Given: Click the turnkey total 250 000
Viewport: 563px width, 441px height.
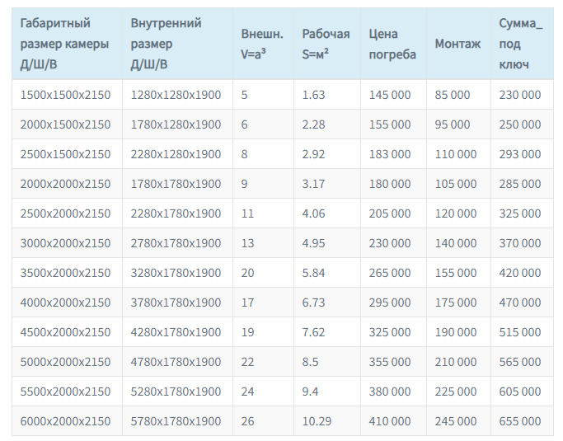Looking at the screenshot, I should point(519,124).
